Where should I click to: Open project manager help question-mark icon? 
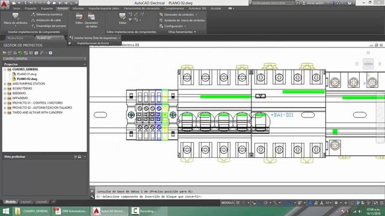pyautogui.click(x=51, y=53)
